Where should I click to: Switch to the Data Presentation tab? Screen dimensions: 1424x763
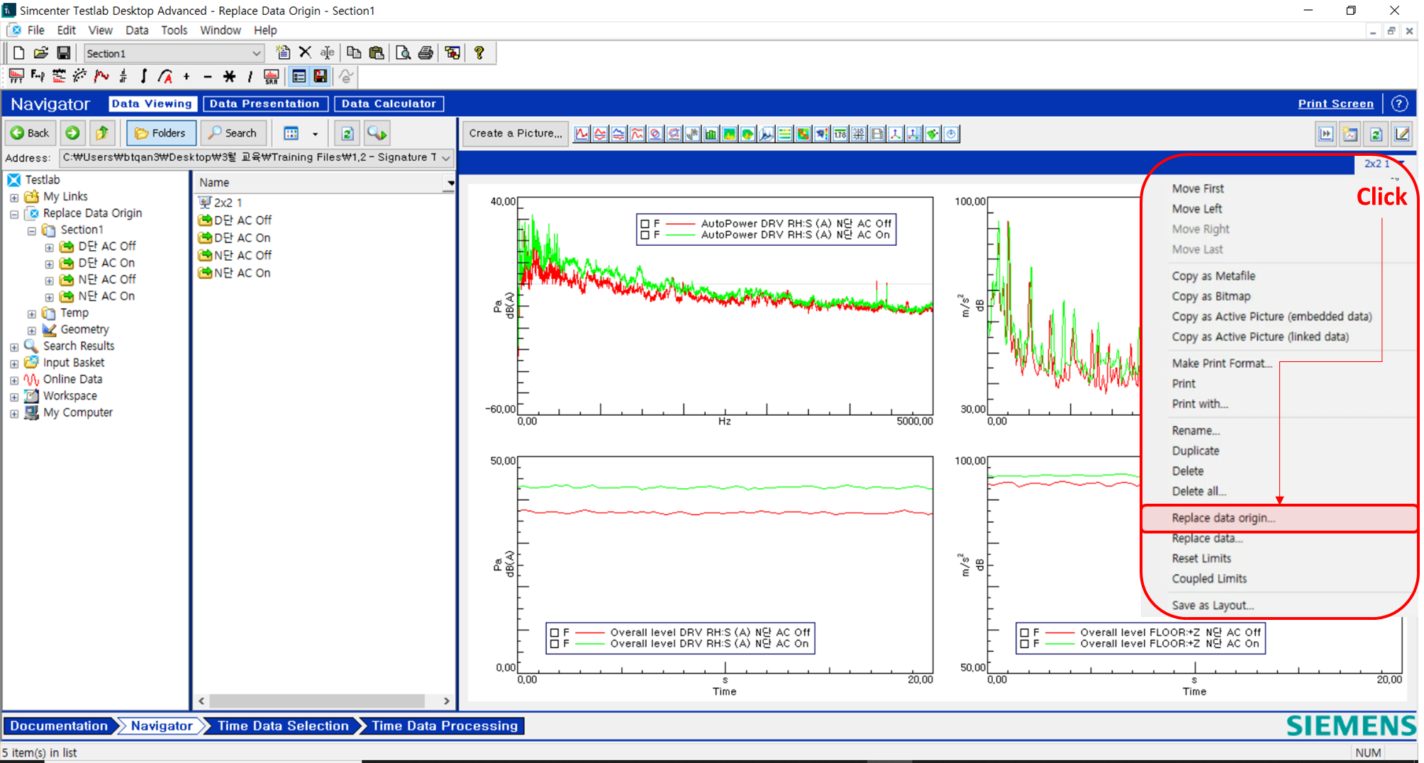coord(265,104)
